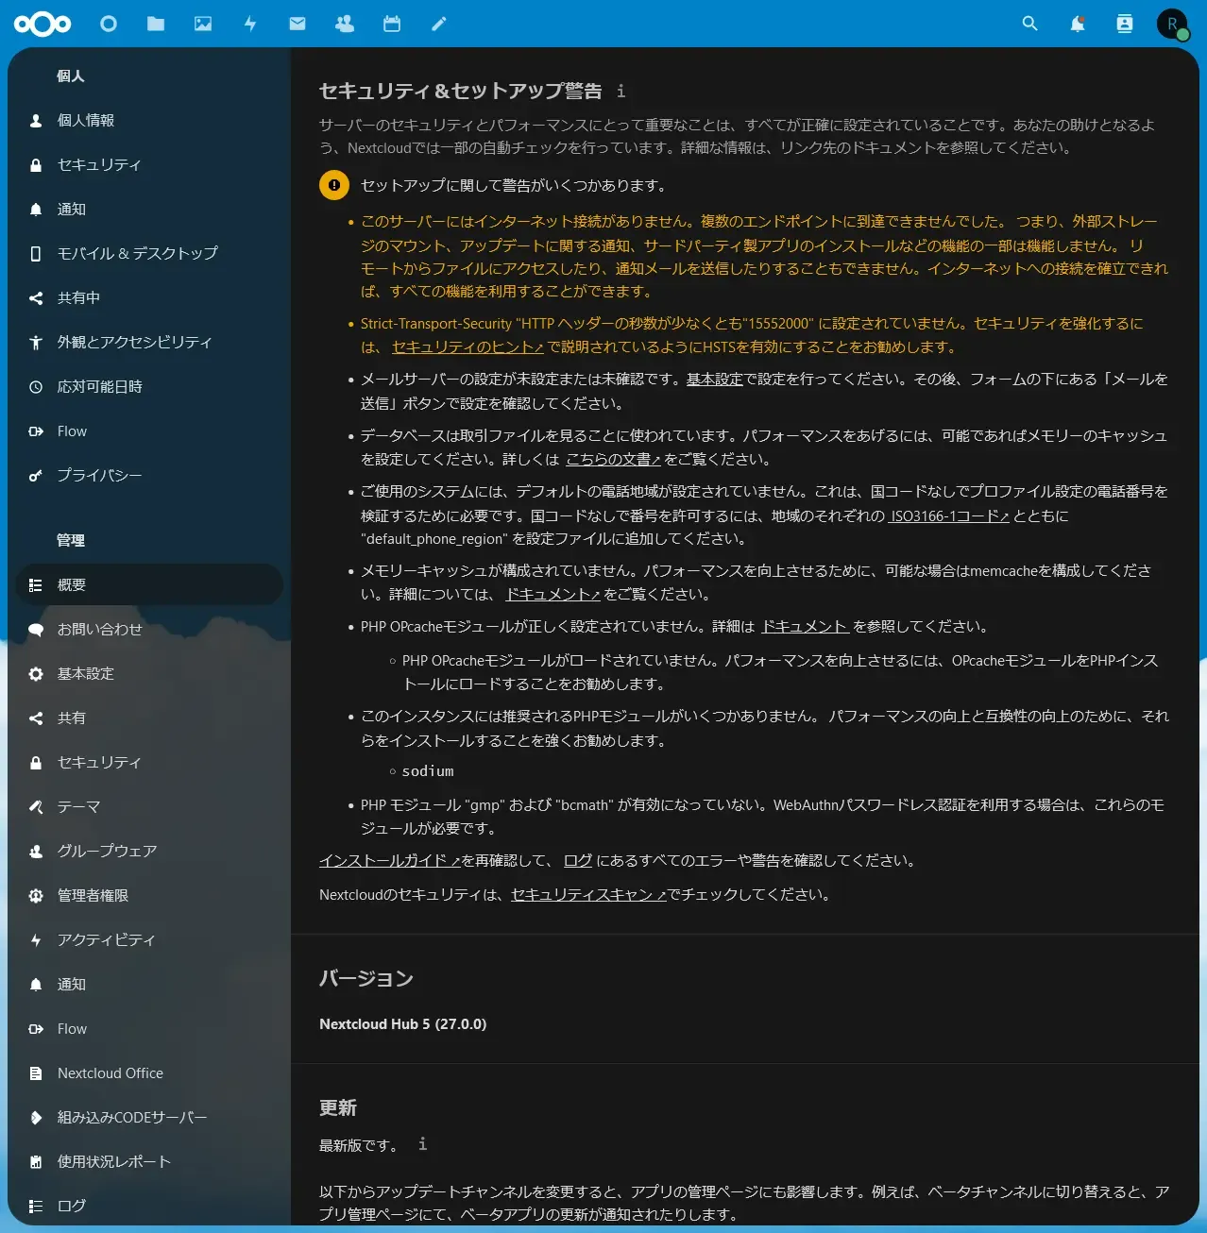Click the 基本設定 link in the mail warning
This screenshot has height=1233, width=1207.
click(715, 379)
